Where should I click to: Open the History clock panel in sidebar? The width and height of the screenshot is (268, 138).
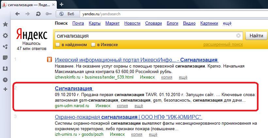pyautogui.click(x=6, y=80)
